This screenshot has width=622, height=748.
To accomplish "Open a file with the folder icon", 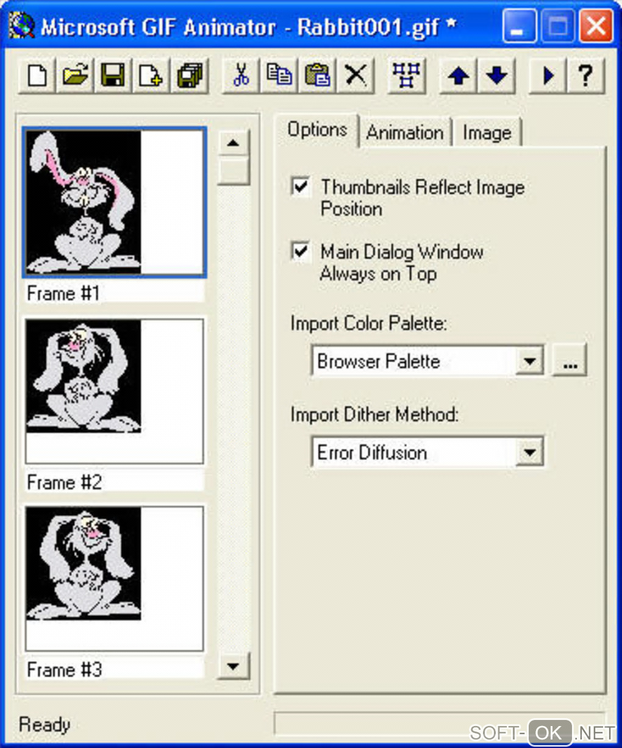I will point(75,76).
